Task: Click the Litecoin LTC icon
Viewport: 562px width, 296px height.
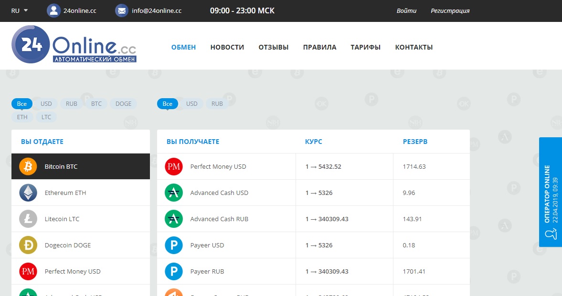Action: (x=28, y=219)
